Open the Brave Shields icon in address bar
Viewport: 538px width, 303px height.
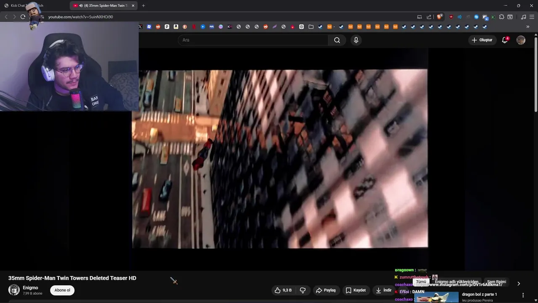pyautogui.click(x=439, y=17)
